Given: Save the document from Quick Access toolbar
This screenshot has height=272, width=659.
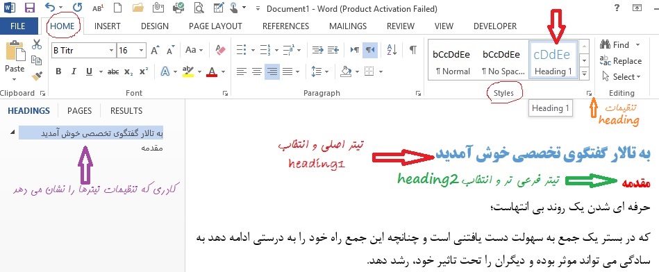Looking at the screenshot, I should pyautogui.click(x=30, y=8).
